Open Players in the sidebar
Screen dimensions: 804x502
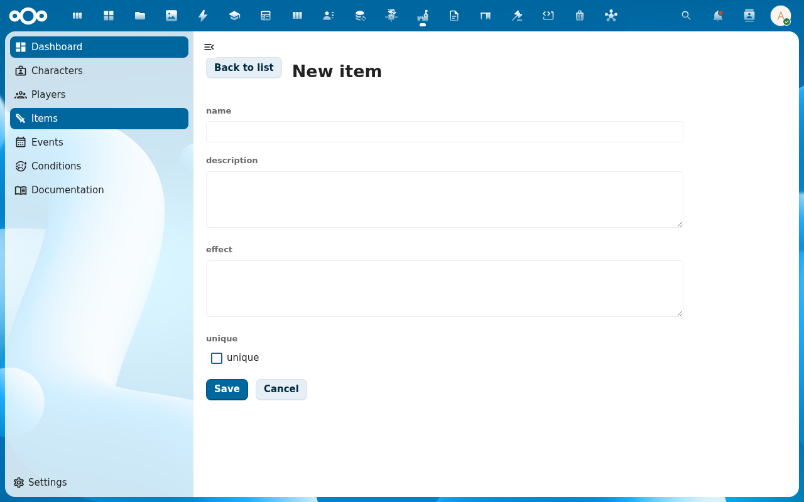coord(99,95)
